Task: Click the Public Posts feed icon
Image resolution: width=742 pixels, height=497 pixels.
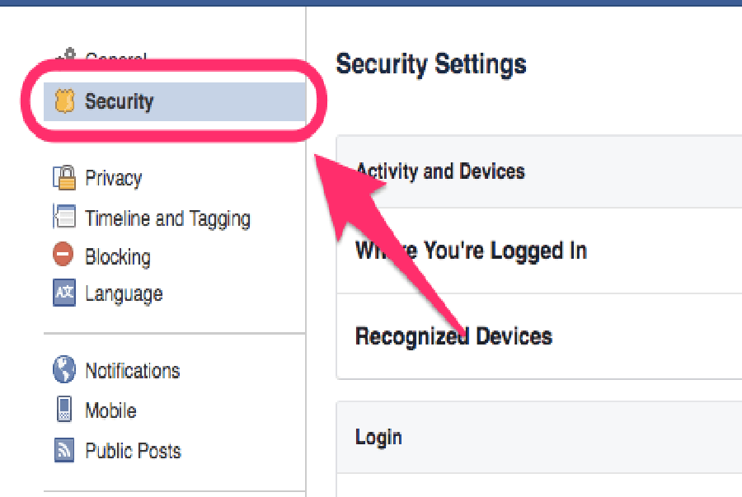Action: point(64,450)
